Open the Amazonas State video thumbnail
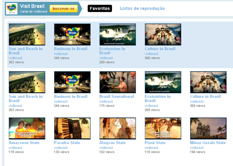The height and width of the screenshot is (166, 233). (x=27, y=128)
